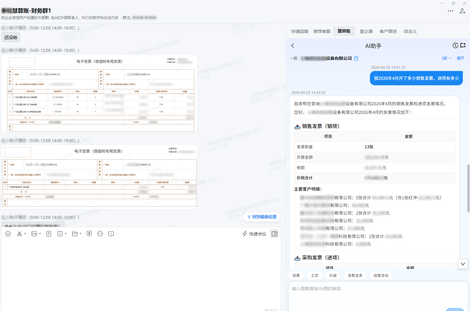
Task: Go back using AI助手 back arrow
Action: click(293, 46)
